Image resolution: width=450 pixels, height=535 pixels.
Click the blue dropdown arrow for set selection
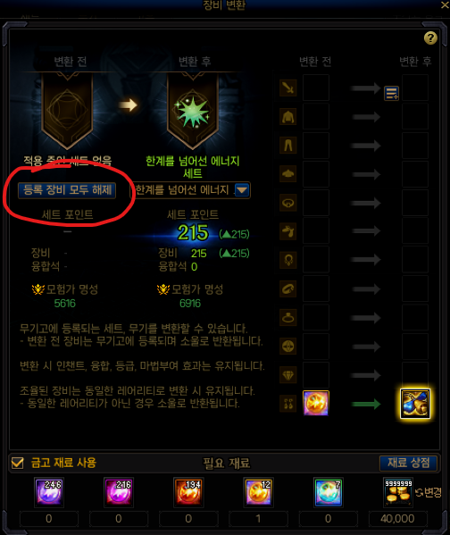coord(242,190)
